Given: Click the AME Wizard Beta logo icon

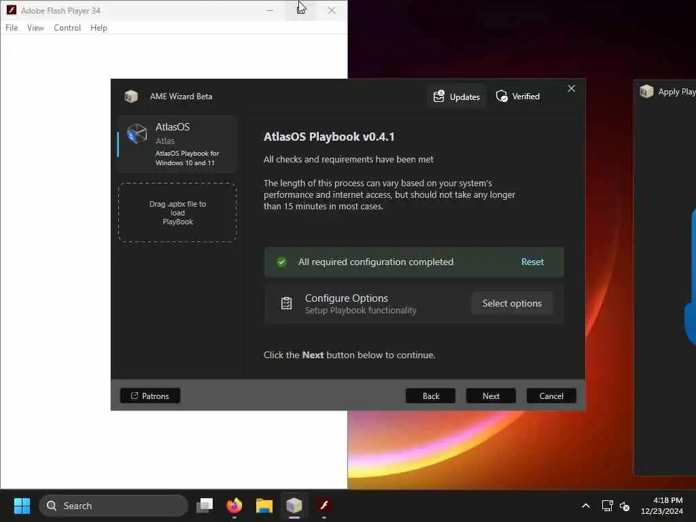Looking at the screenshot, I should [x=131, y=97].
